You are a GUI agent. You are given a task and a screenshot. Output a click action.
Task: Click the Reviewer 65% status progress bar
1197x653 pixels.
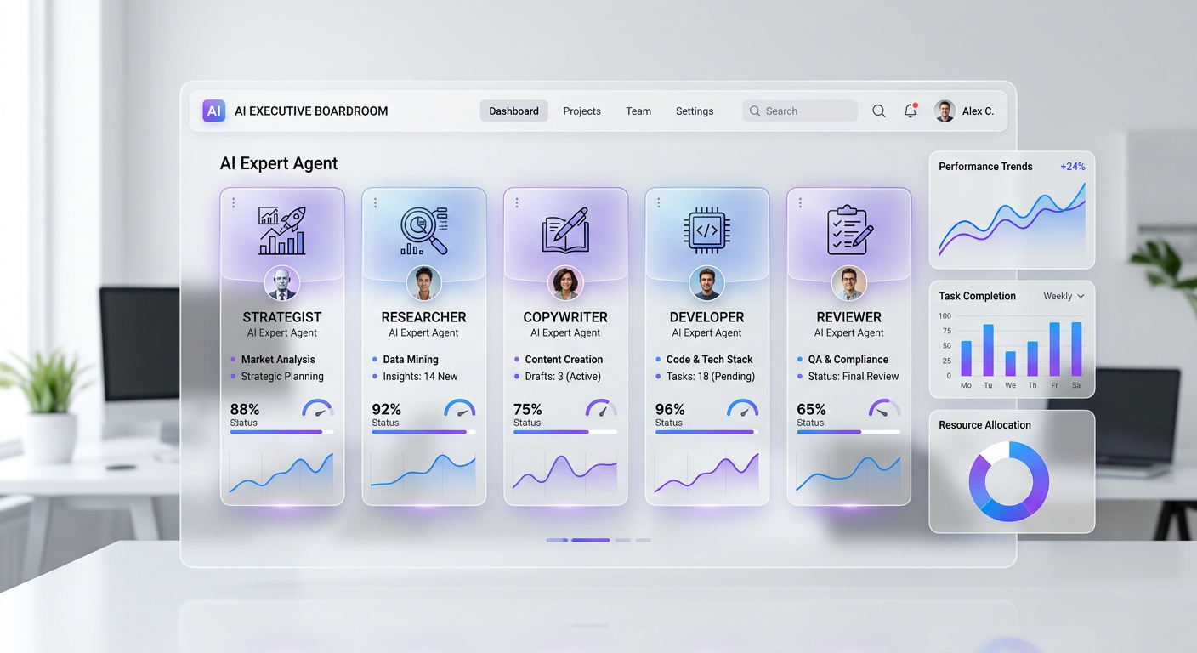coord(848,432)
